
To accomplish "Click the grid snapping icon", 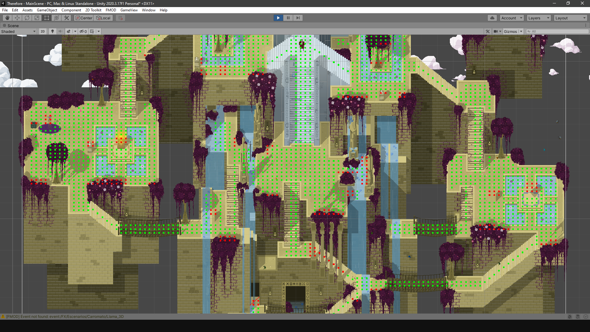I will tap(120, 18).
